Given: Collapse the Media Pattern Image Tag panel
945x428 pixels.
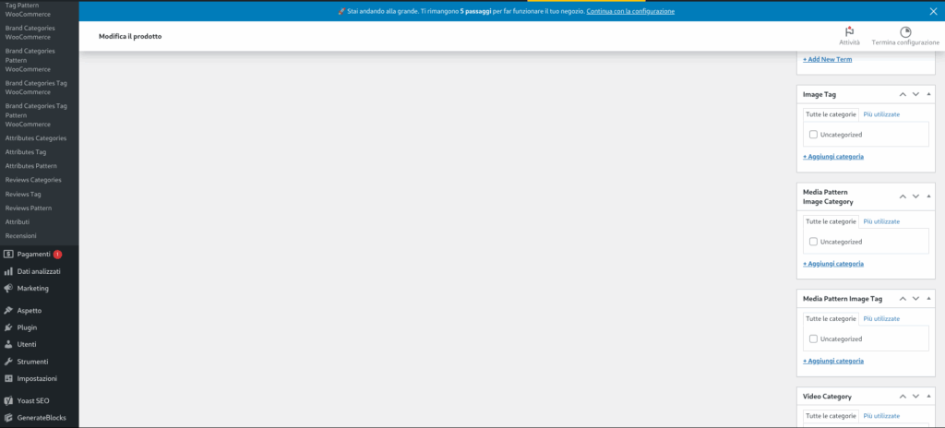Looking at the screenshot, I should click(x=928, y=299).
